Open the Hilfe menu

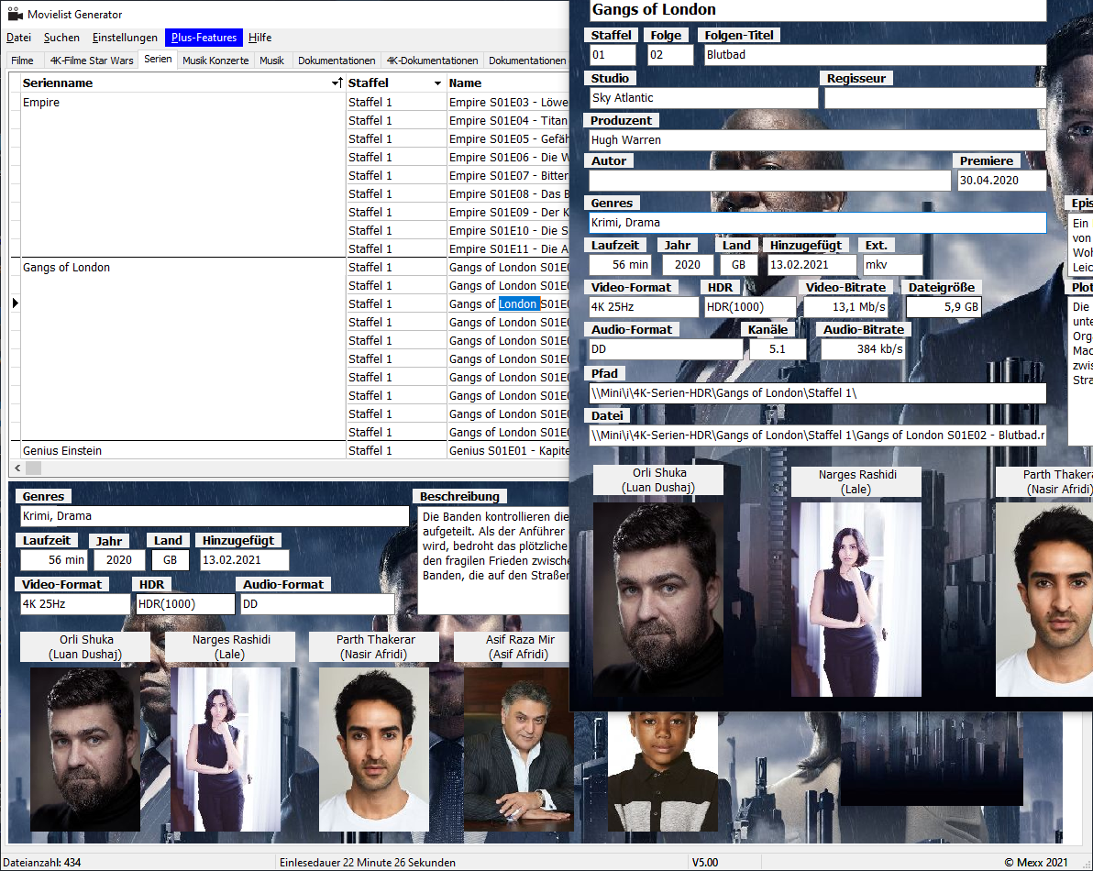click(x=260, y=38)
